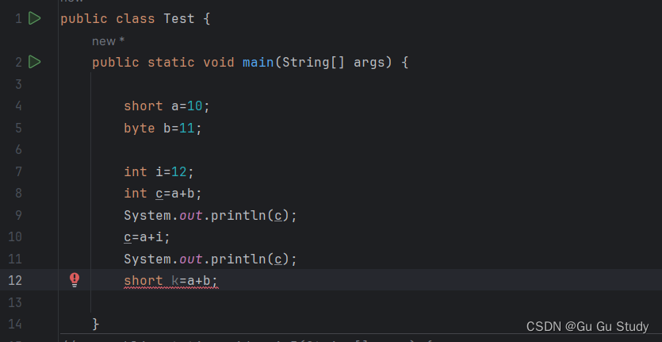This screenshot has height=342, width=662.
Task: Run main method via green gutter arrow
Action: coord(35,62)
